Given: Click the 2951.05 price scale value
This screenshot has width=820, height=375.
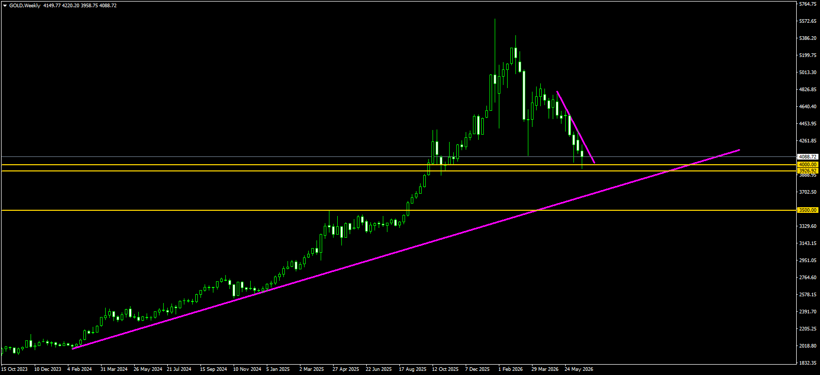Looking at the screenshot, I should point(808,261).
